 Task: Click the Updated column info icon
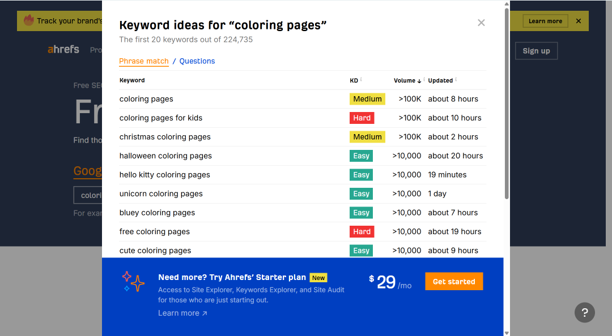(x=456, y=79)
